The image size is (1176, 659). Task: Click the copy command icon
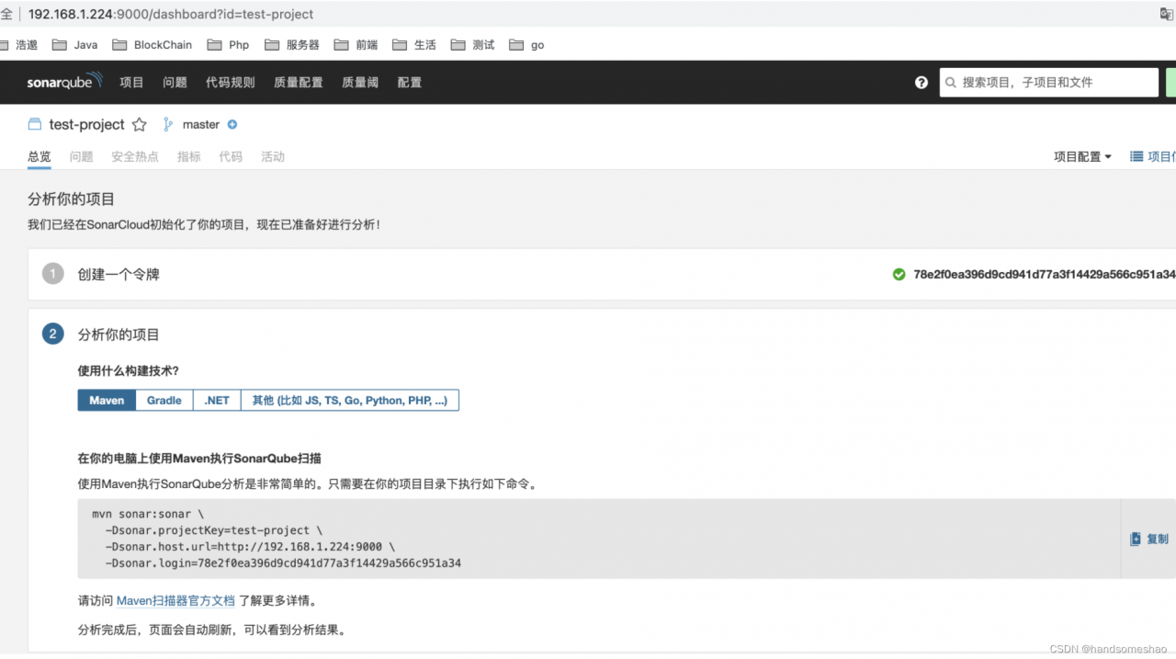(x=1136, y=539)
